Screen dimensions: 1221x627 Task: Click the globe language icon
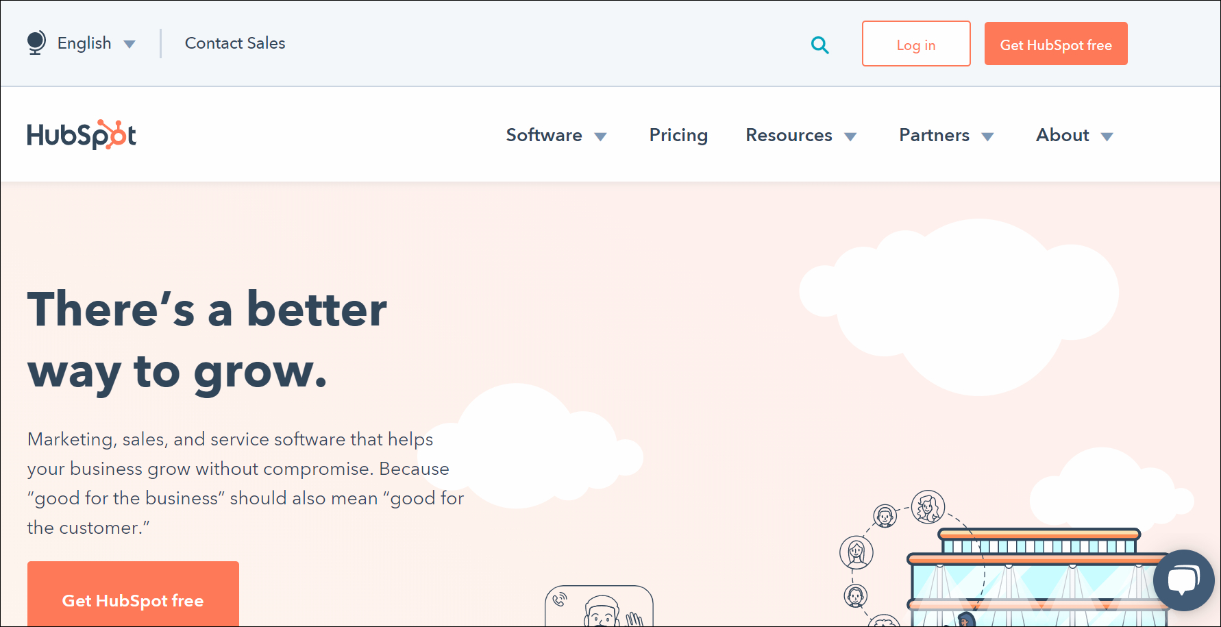pos(36,42)
